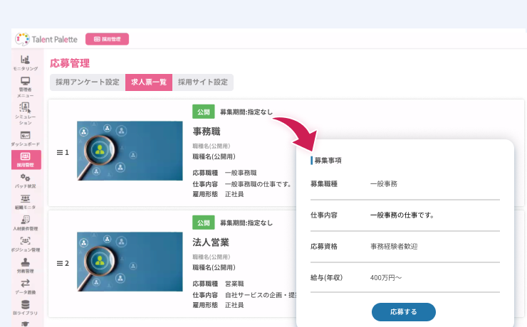Open the BIライブラリ database icon
The width and height of the screenshot is (527, 327).
[x=25, y=308]
